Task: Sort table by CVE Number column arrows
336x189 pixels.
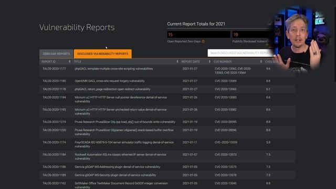Action: (x=261, y=62)
